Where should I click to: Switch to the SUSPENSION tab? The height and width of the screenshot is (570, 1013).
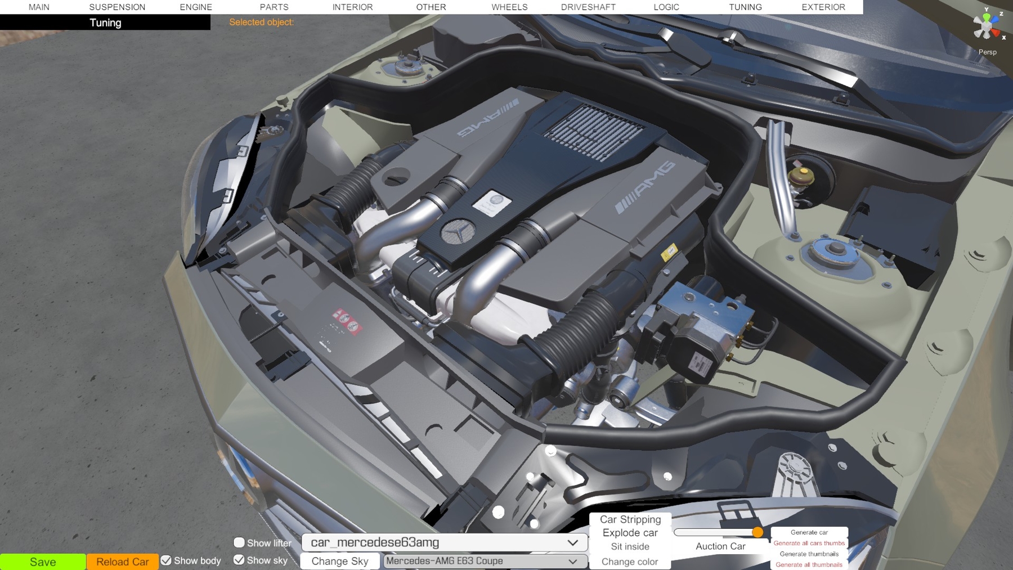pos(117,7)
